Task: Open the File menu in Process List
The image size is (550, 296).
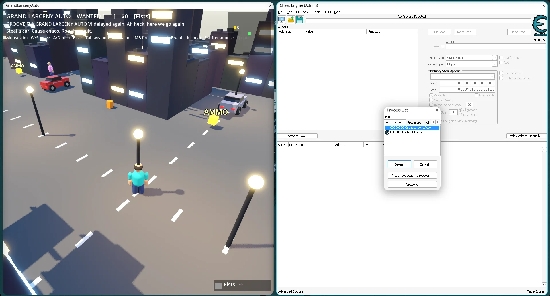Action: [x=387, y=117]
